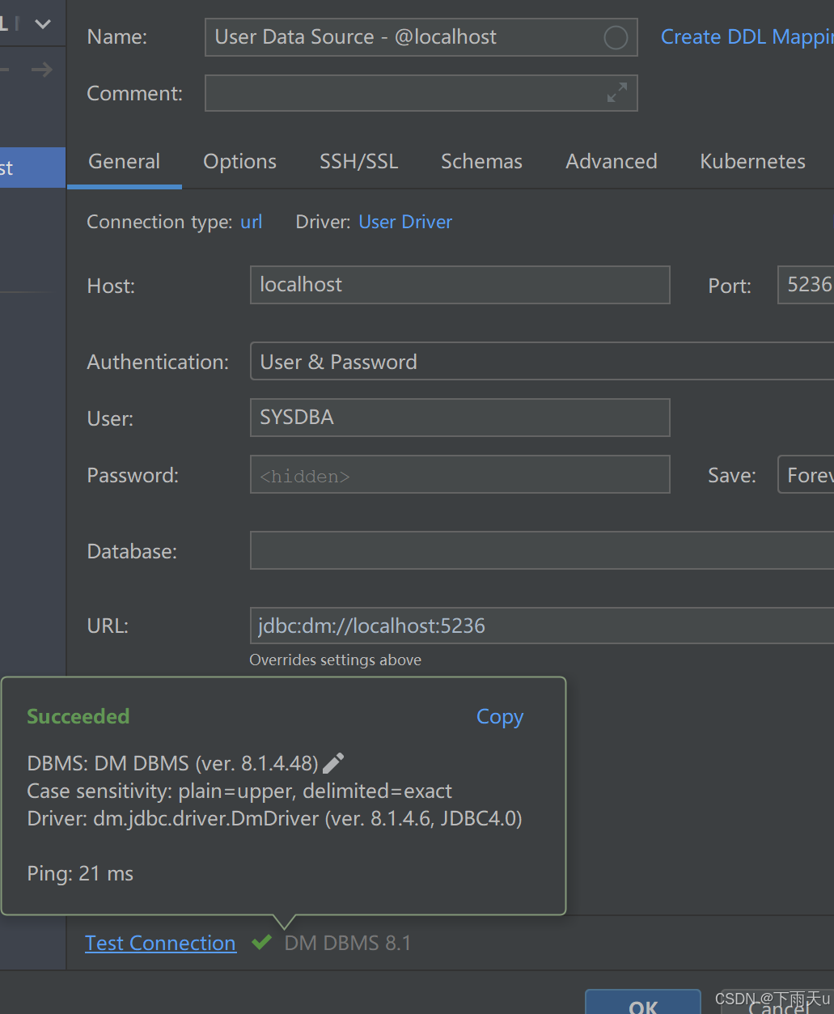Click the Overrides settings above hint
The image size is (834, 1014).
335,660
